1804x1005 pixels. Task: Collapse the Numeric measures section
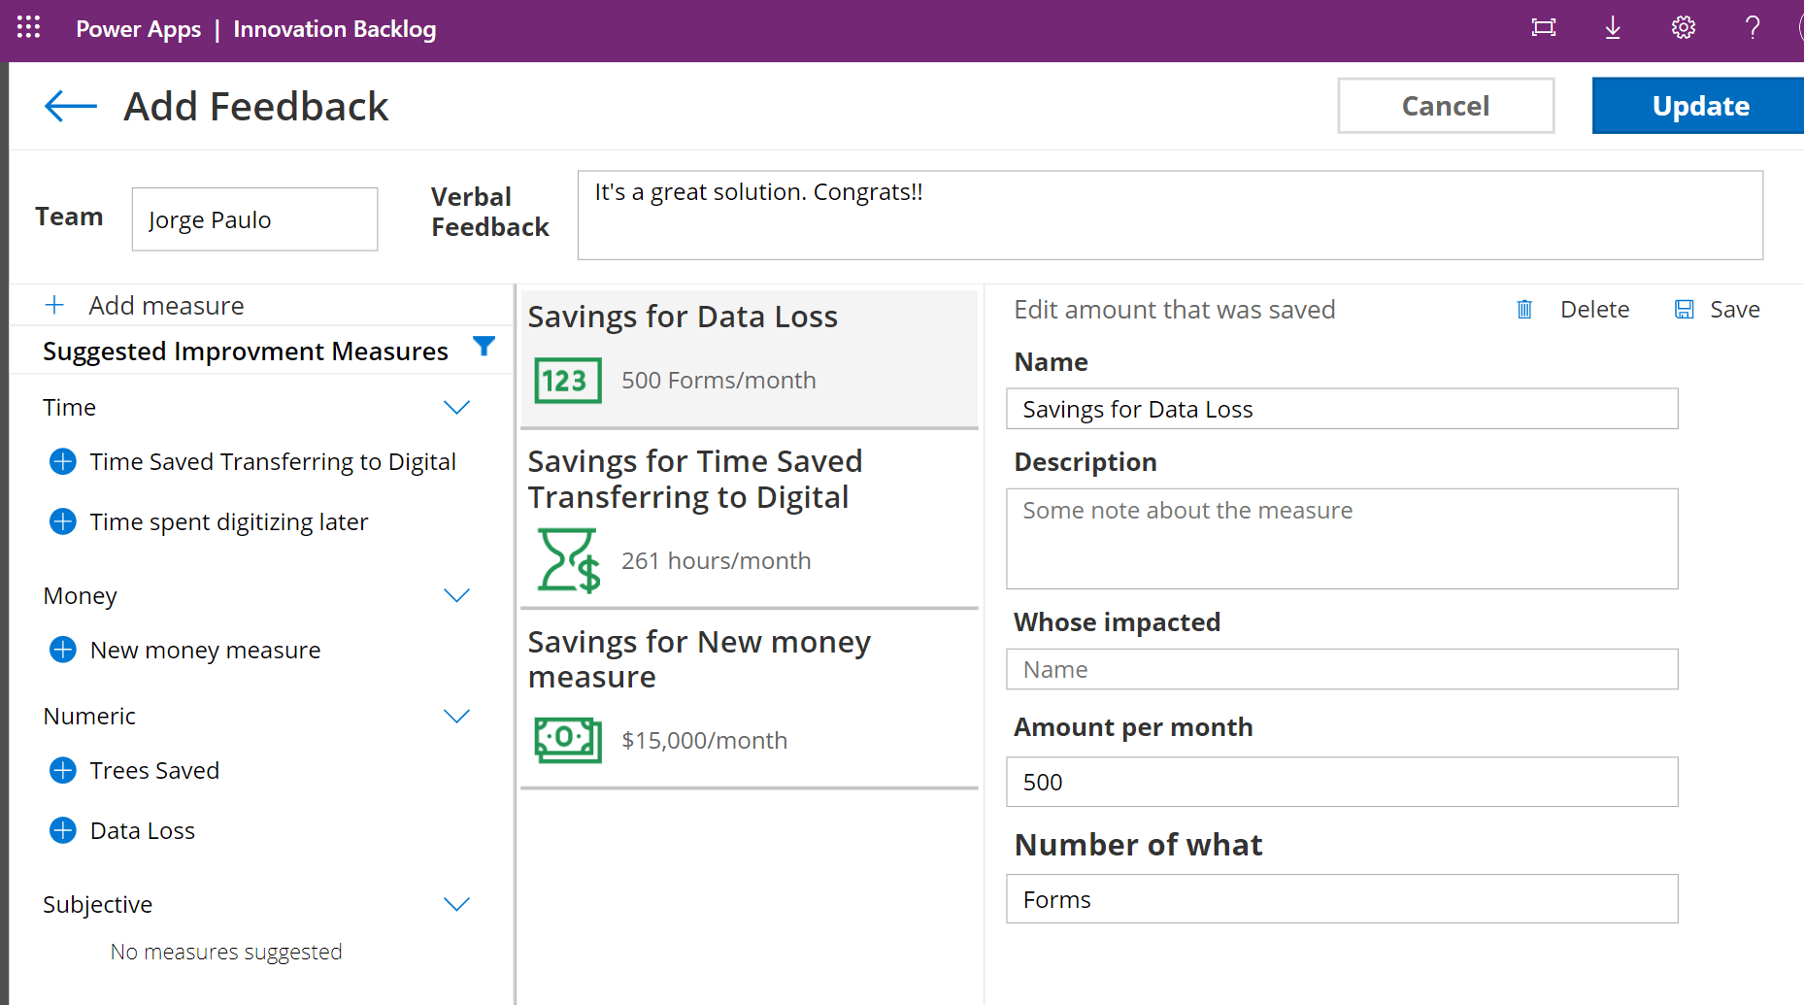456,716
